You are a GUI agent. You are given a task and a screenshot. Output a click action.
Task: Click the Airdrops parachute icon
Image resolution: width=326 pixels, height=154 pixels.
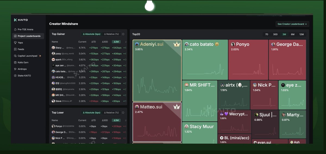click(15, 69)
